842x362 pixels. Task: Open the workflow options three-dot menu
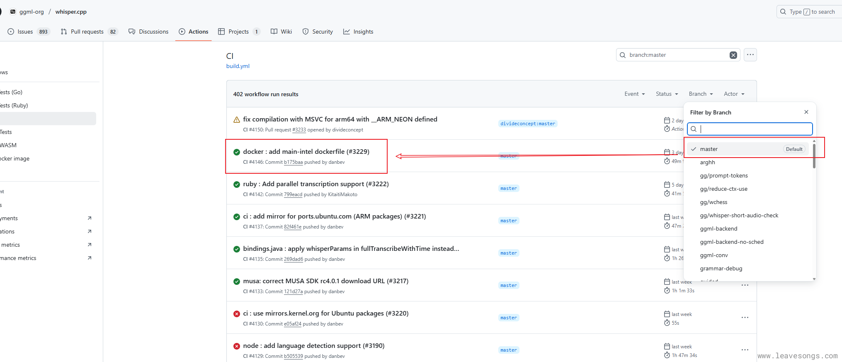click(x=750, y=55)
